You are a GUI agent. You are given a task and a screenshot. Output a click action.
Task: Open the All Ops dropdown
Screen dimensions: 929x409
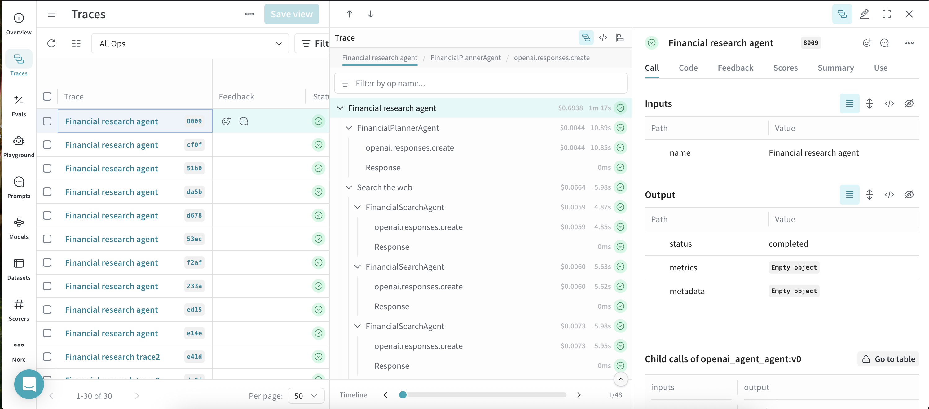[x=190, y=44]
